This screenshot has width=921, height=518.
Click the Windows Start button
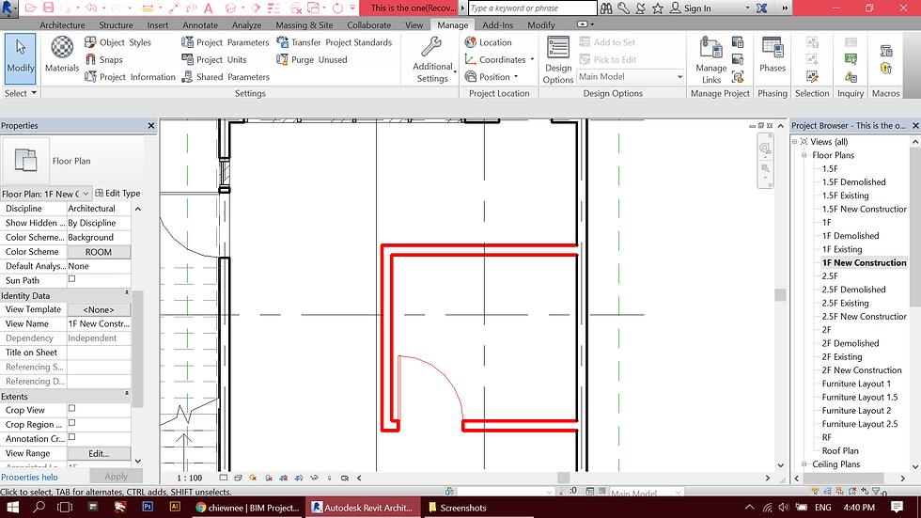click(x=12, y=507)
